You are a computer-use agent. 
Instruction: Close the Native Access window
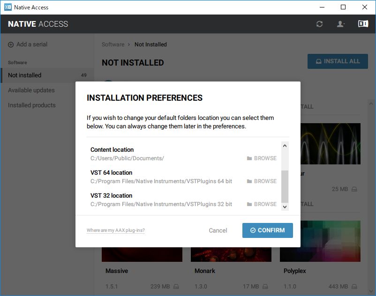[364, 7]
